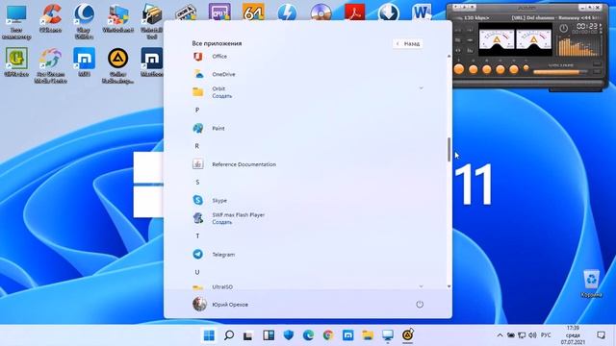Click the Все приложения heading
The height and width of the screenshot is (346, 616).
[x=217, y=43]
